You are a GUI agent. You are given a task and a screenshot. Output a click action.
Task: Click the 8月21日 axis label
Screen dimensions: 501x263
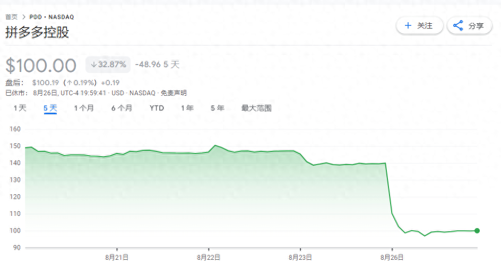click(x=117, y=257)
